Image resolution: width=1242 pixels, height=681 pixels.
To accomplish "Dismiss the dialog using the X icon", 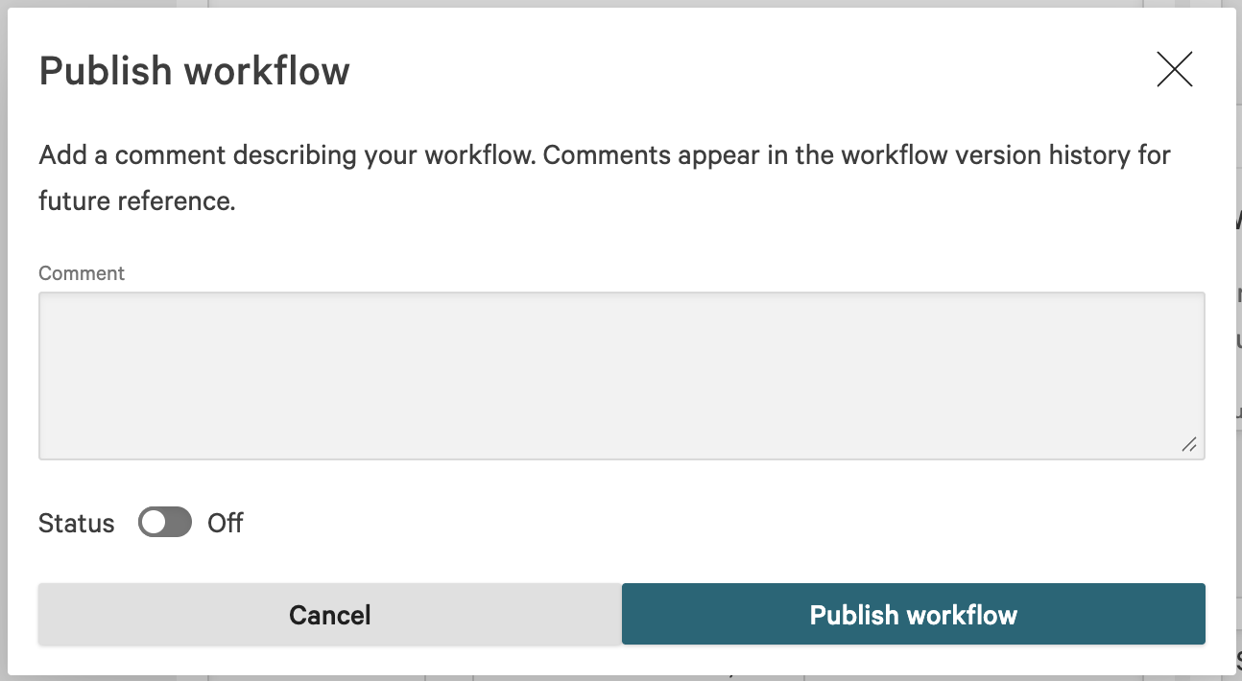I will click(1174, 70).
